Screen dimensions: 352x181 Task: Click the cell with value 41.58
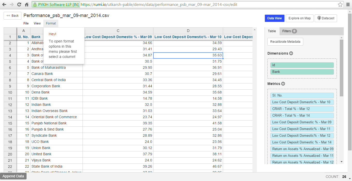point(188,123)
